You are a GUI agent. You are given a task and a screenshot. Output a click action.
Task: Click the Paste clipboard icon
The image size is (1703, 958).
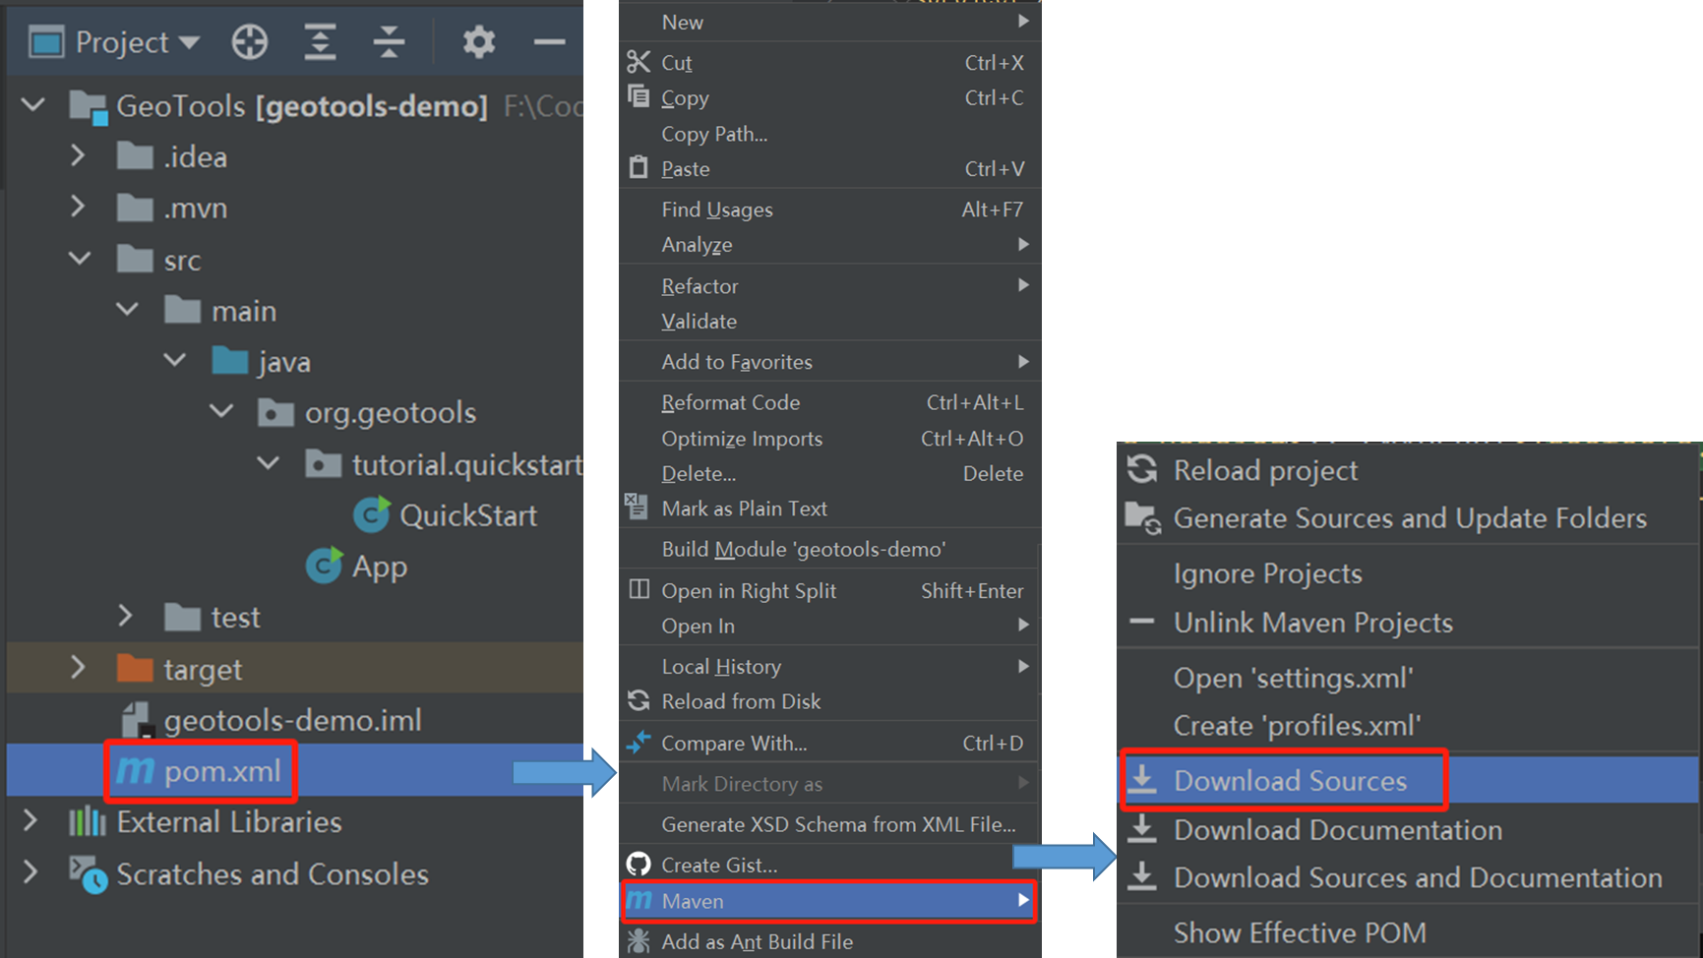(x=639, y=167)
